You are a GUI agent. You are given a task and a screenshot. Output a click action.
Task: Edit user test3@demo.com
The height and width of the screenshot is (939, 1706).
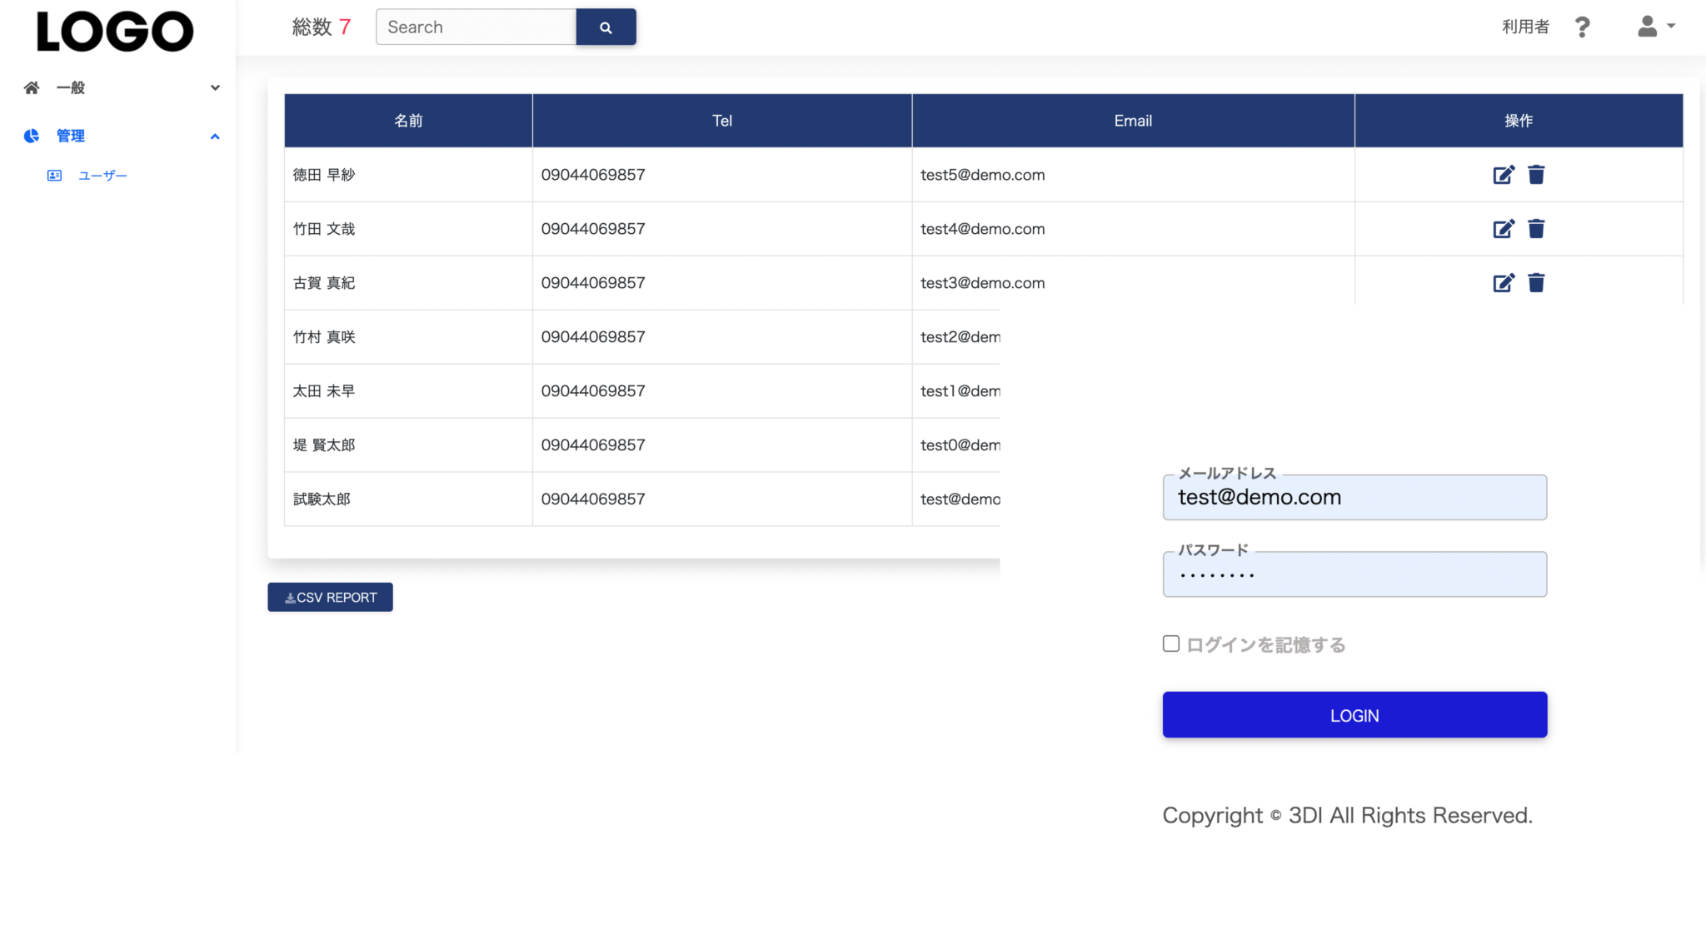tap(1503, 283)
